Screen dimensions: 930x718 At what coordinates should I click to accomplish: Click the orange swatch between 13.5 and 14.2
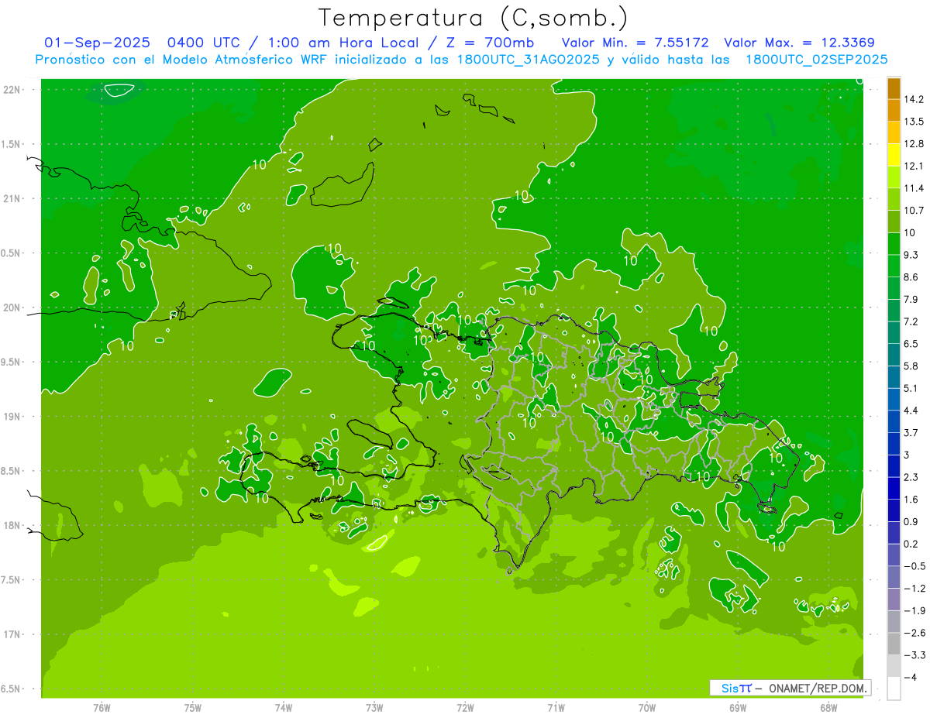pos(894,110)
